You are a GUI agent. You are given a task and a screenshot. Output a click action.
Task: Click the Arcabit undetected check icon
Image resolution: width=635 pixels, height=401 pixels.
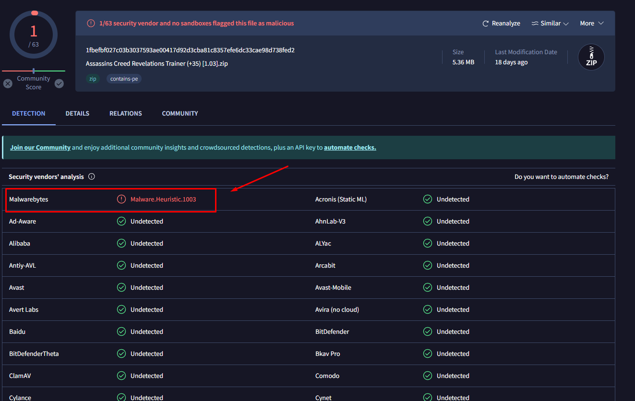click(428, 265)
